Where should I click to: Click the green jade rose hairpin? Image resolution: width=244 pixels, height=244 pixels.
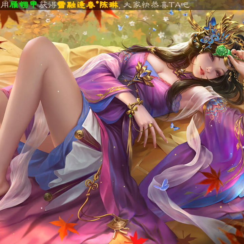pyautogui.click(x=222, y=51)
